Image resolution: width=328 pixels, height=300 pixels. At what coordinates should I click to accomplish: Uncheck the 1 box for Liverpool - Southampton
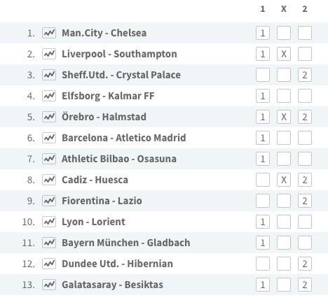pyautogui.click(x=263, y=54)
